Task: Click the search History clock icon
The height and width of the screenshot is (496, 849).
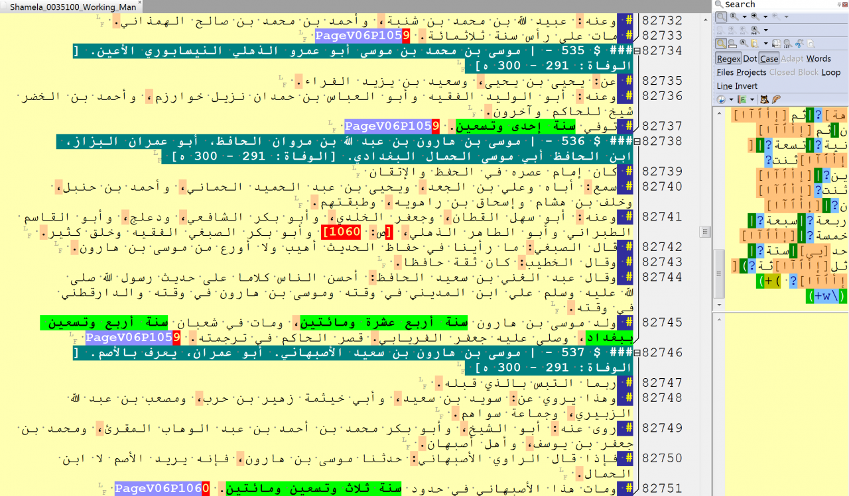Action: 721,99
